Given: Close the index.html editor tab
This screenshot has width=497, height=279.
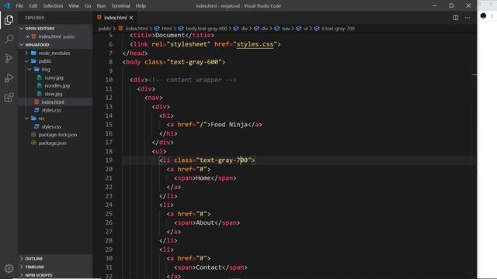Looking at the screenshot, I should point(131,18).
